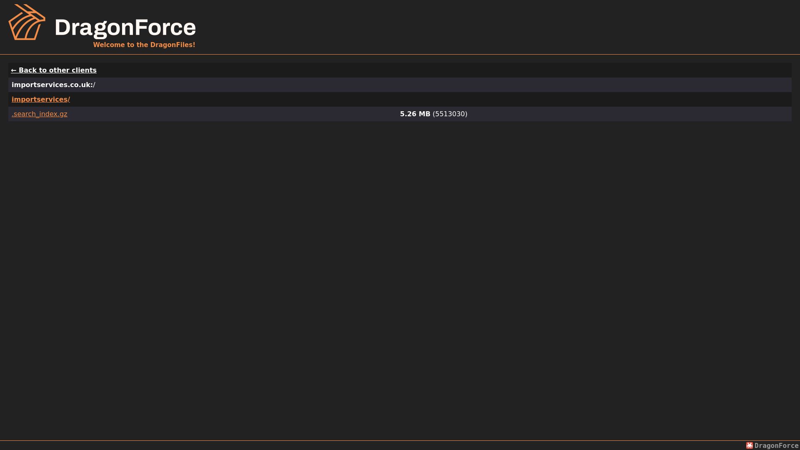Screen dimensions: 800x450
Task: Download the .search_index.gz file
Action: click(40, 114)
